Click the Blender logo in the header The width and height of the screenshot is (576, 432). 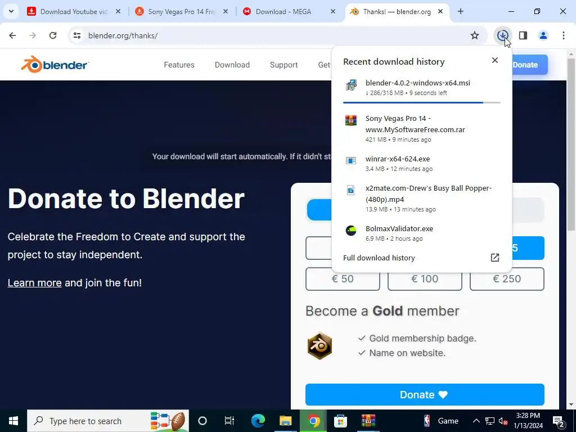tap(55, 64)
